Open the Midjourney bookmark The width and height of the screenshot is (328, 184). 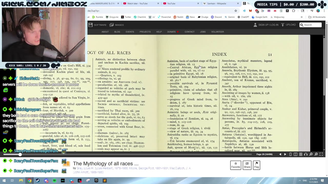tap(277, 17)
